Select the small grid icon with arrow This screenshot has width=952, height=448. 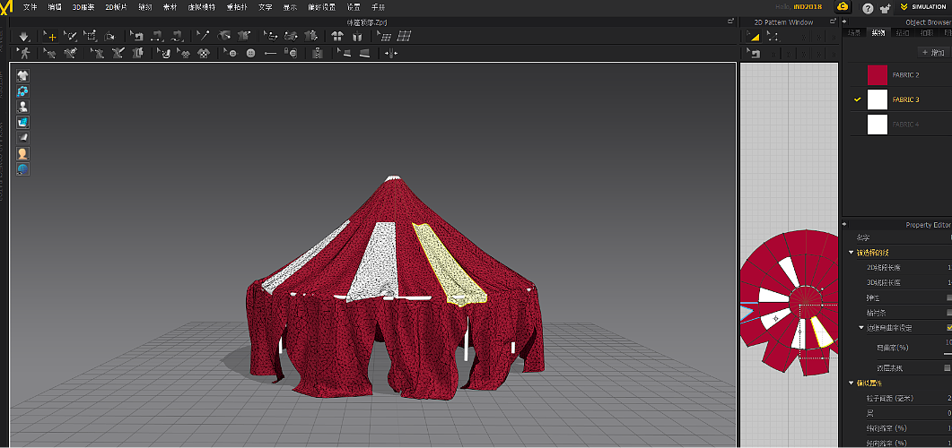coord(384,37)
